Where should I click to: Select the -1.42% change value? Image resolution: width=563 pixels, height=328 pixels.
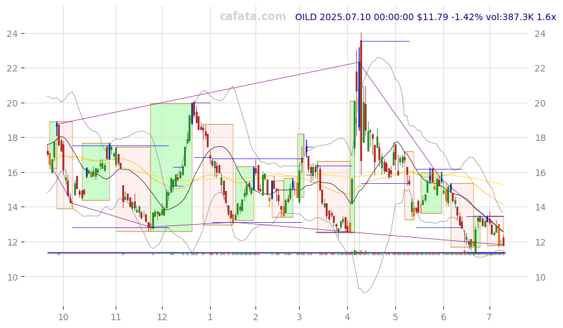pyautogui.click(x=467, y=17)
